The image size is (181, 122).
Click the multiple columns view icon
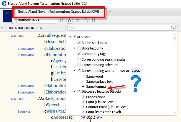94,20
